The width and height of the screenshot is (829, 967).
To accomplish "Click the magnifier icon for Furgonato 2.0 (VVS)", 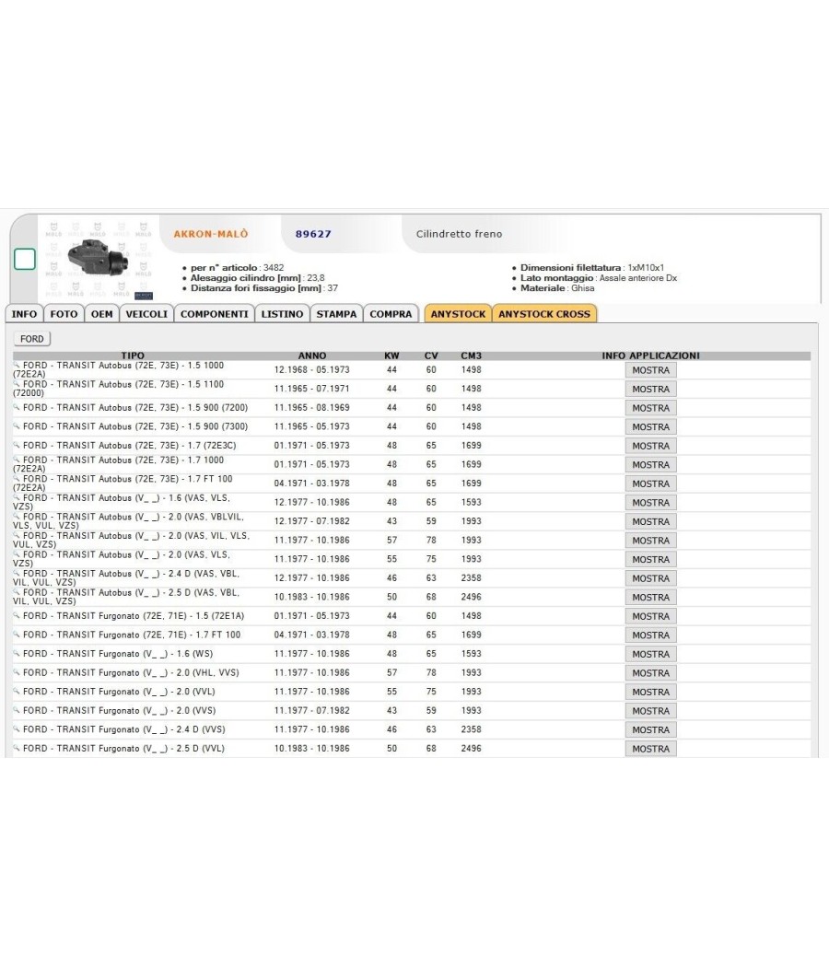I will click(x=17, y=710).
